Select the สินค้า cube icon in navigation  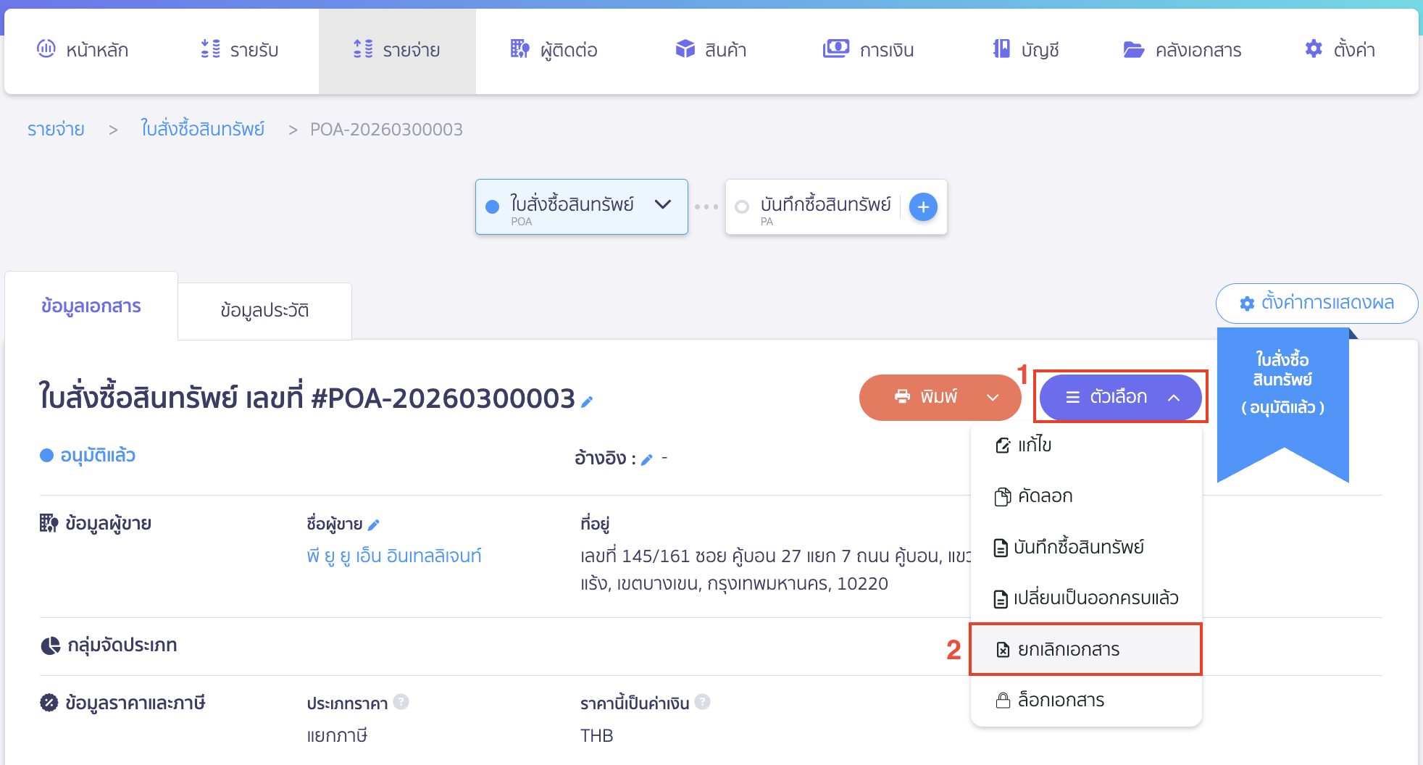[685, 49]
